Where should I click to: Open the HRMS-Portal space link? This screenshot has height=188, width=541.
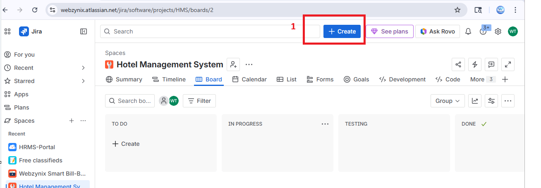[37, 147]
